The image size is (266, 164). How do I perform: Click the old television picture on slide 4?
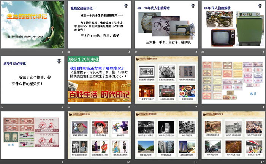(224, 37)
